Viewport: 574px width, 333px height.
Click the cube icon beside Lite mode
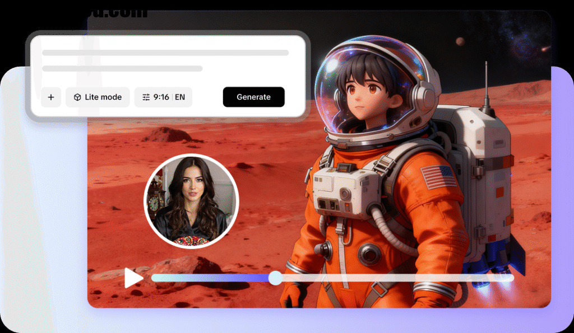[77, 97]
